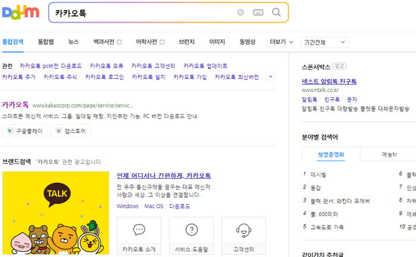The height and width of the screenshot is (257, 416).
Task: Click the magnifier search icon
Action: point(276,12)
